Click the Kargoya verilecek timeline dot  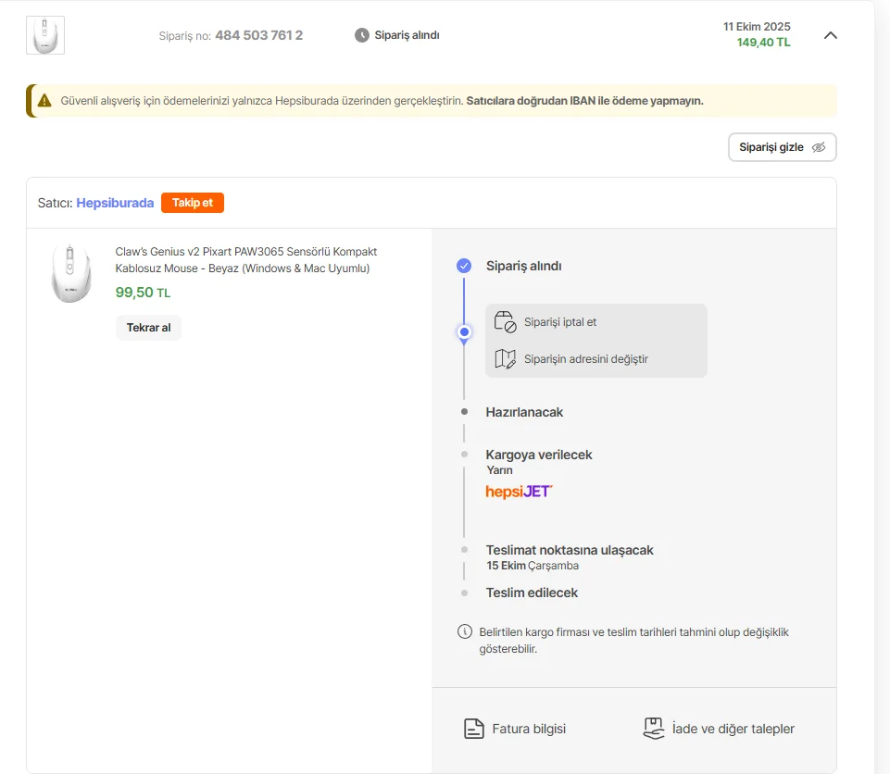pos(464,454)
